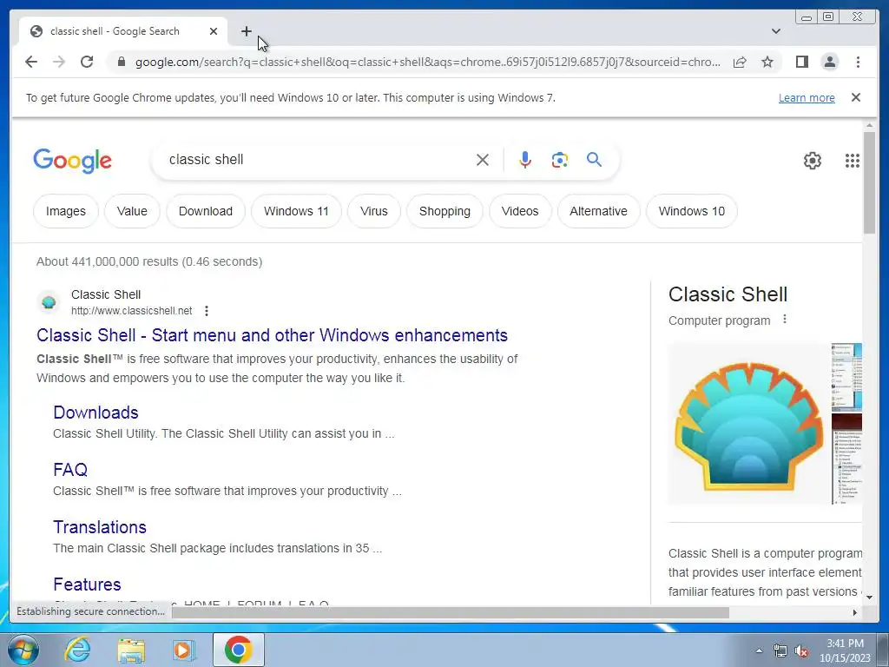889x667 pixels.
Task: Open the large Classic Shell logo image
Action: coord(748,424)
